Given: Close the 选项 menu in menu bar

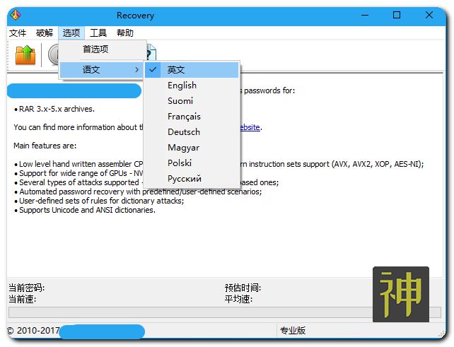Looking at the screenshot, I should click(x=71, y=33).
